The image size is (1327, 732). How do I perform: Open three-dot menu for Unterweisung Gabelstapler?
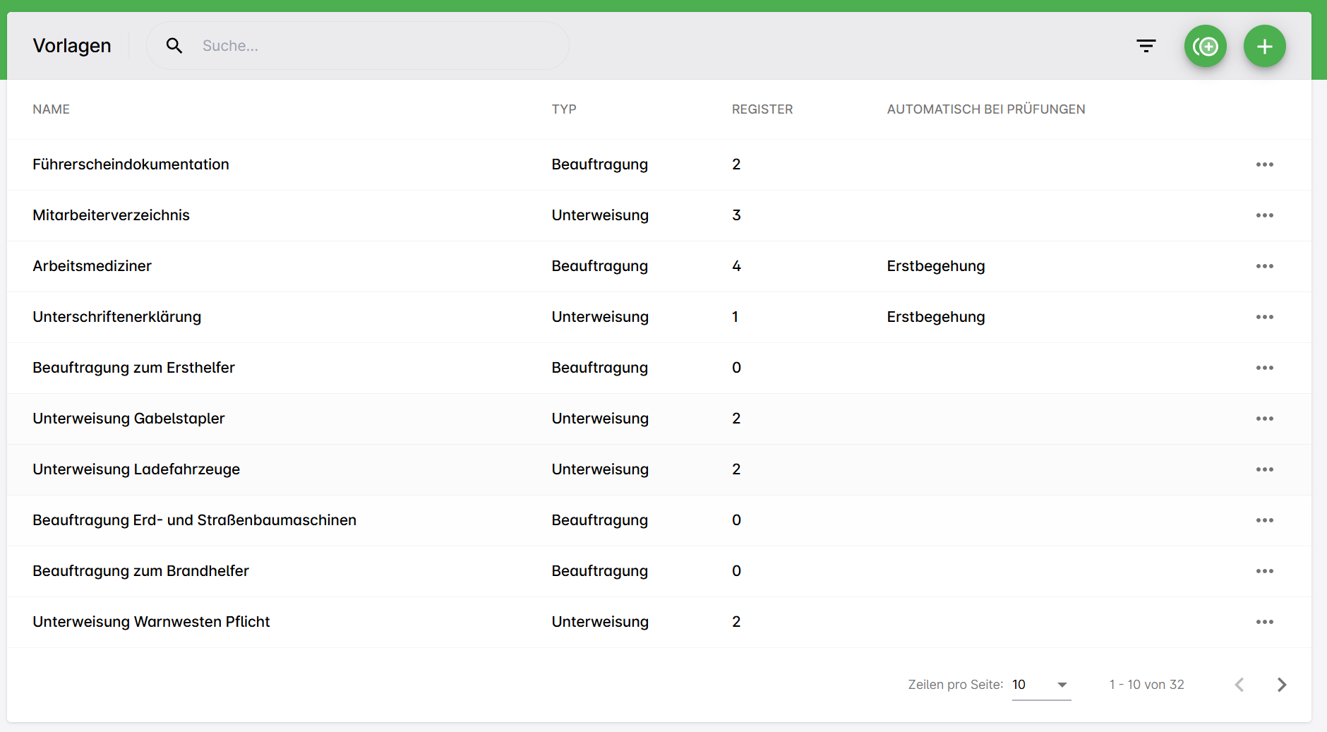coord(1264,419)
